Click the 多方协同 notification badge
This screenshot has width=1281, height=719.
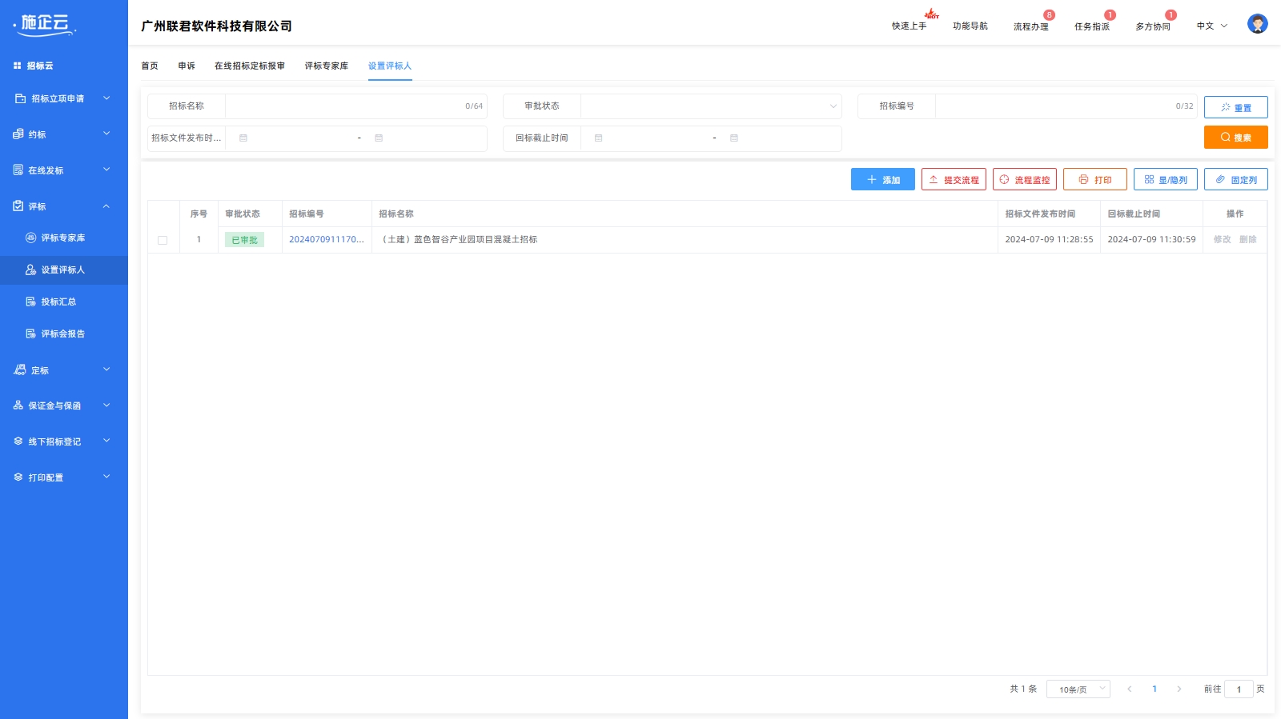point(1171,15)
